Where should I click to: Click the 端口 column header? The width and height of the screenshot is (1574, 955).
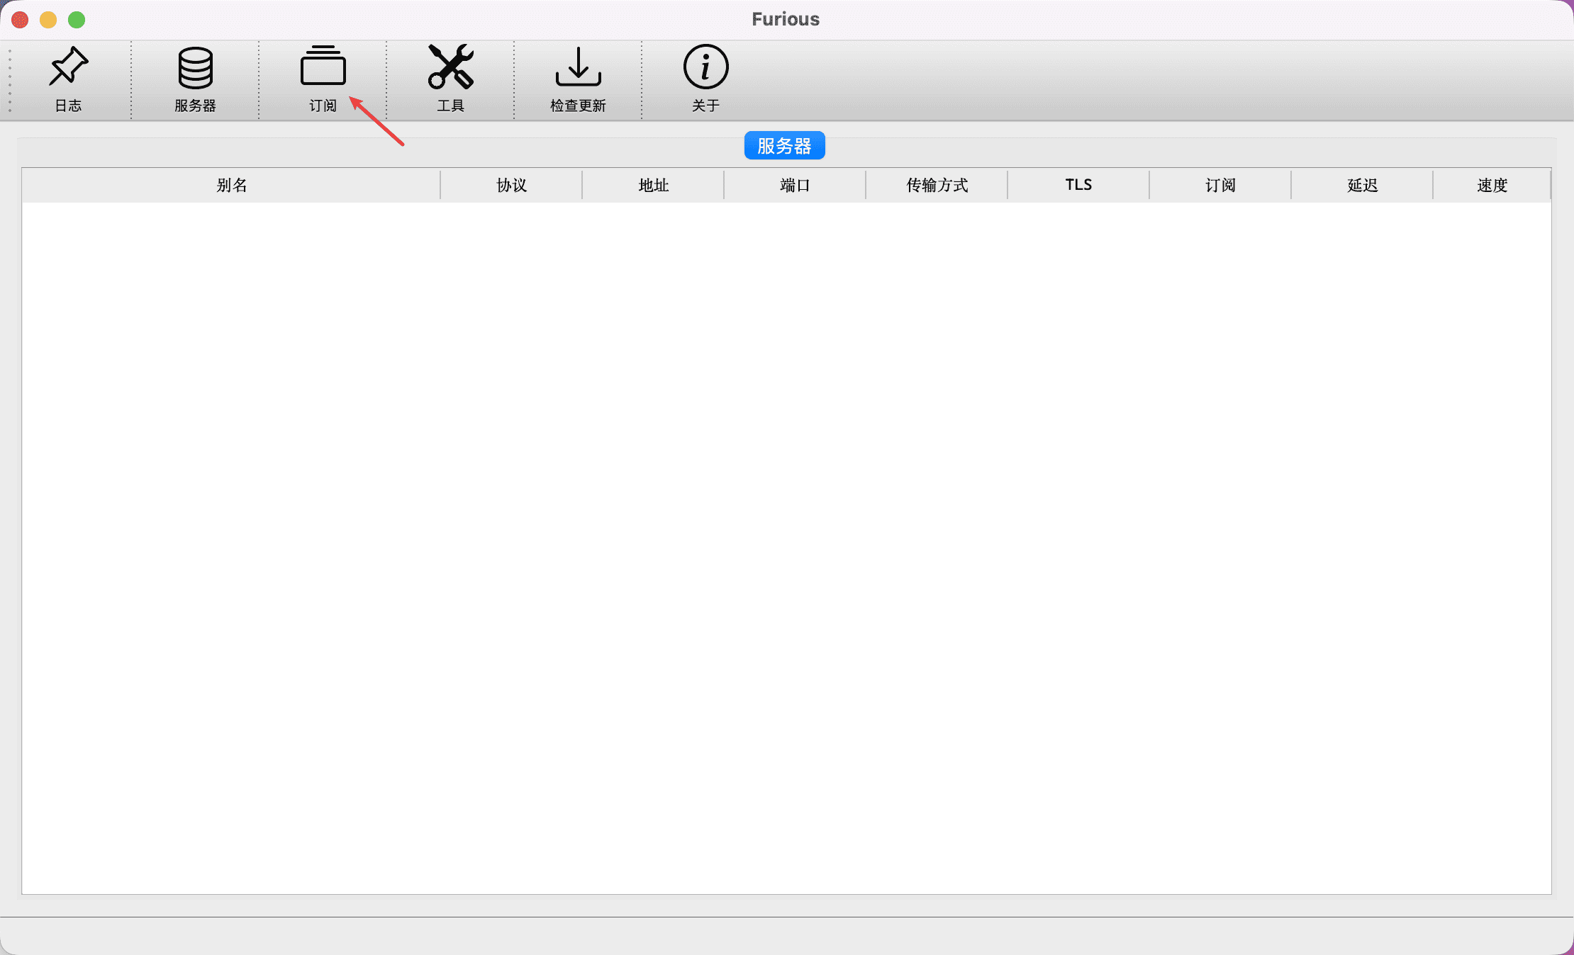point(795,185)
